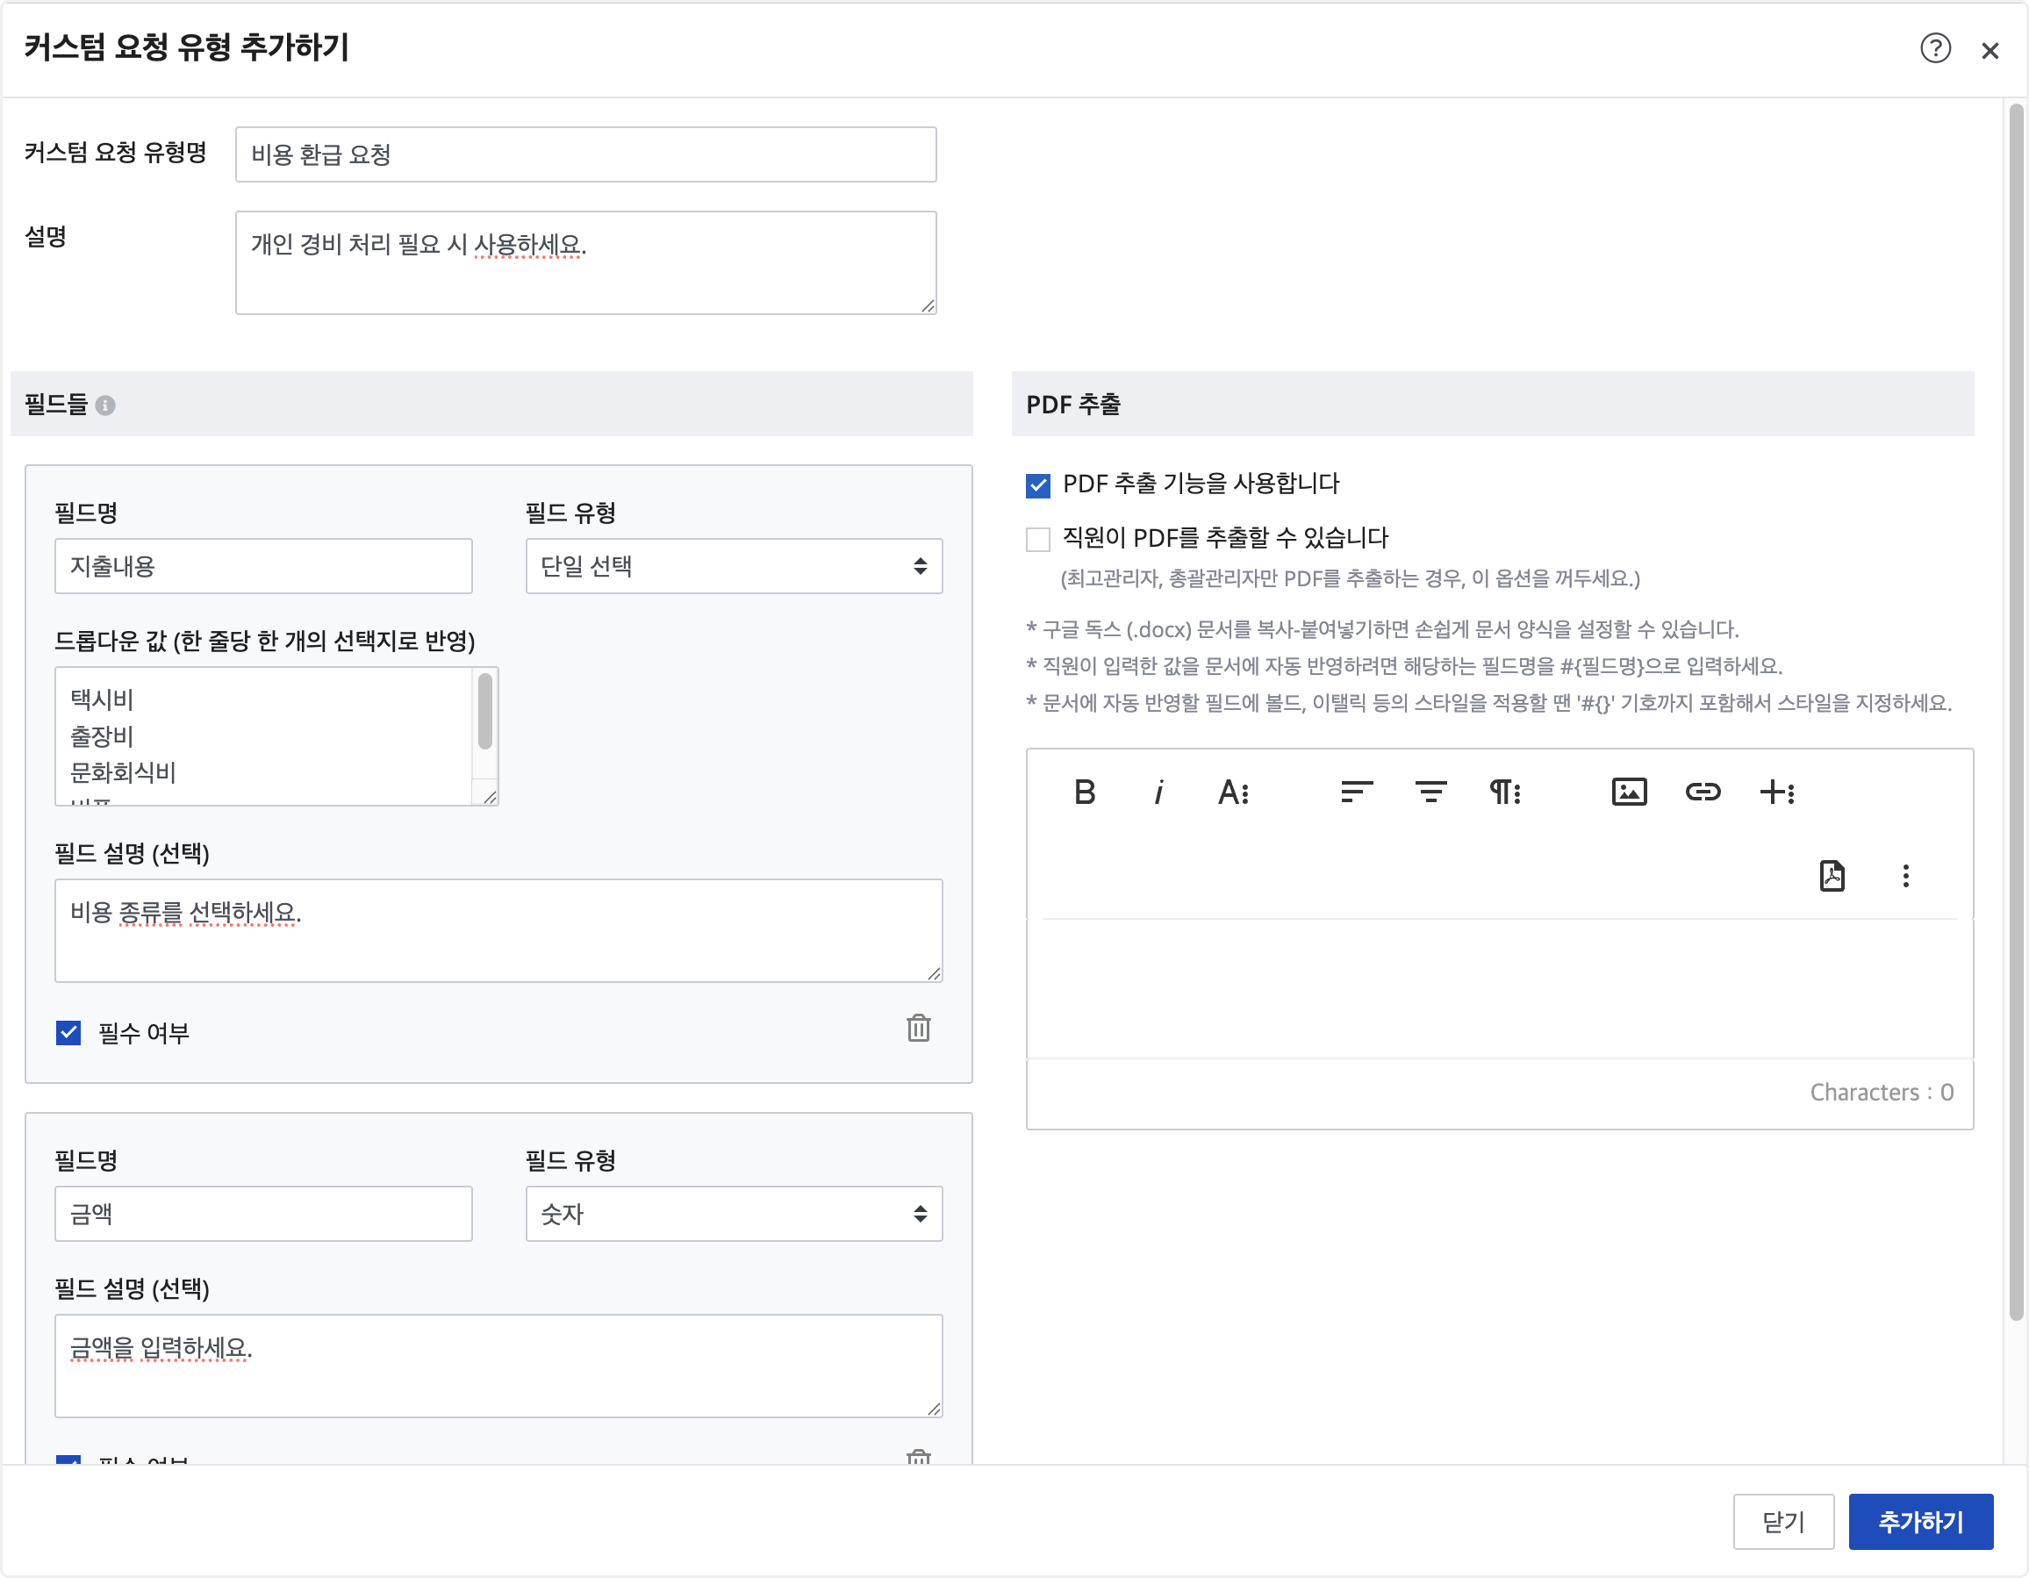Uncheck 필수 여부 for 지출내용 field
The image size is (2029, 1578).
pos(68,1032)
